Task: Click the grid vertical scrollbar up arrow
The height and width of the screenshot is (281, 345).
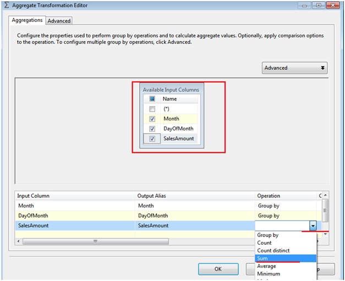Action: click(x=325, y=195)
